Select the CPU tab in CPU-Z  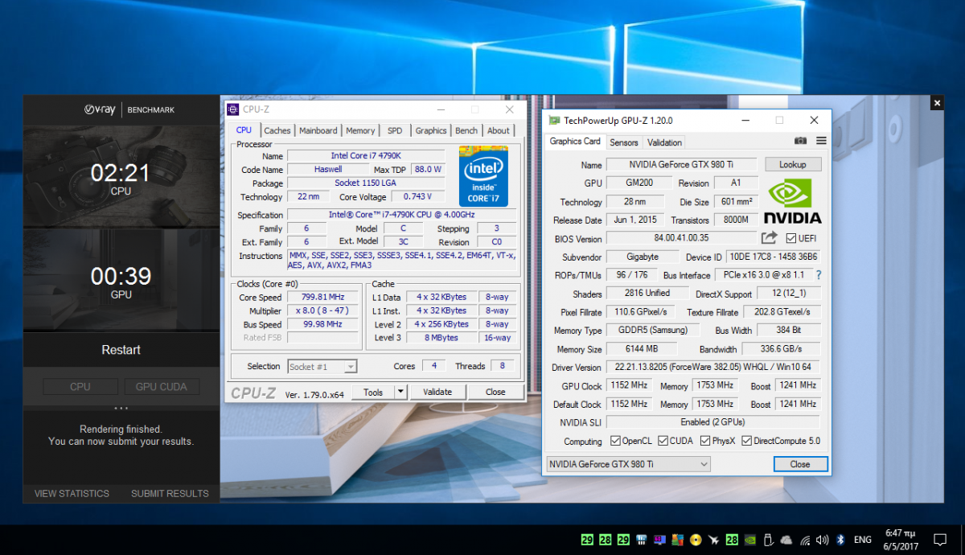pyautogui.click(x=244, y=129)
